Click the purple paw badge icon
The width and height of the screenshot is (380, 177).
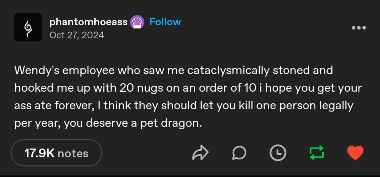(x=138, y=22)
